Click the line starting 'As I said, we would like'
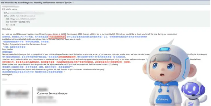The height and width of the screenshot is (106, 211). [90, 34]
